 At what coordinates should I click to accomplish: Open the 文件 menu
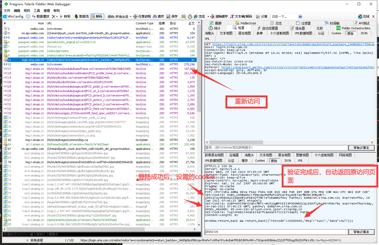pos(7,11)
